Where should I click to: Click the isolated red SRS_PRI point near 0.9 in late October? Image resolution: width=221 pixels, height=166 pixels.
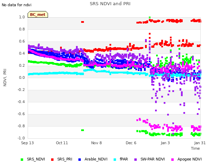pyautogui.click(x=83, y=22)
